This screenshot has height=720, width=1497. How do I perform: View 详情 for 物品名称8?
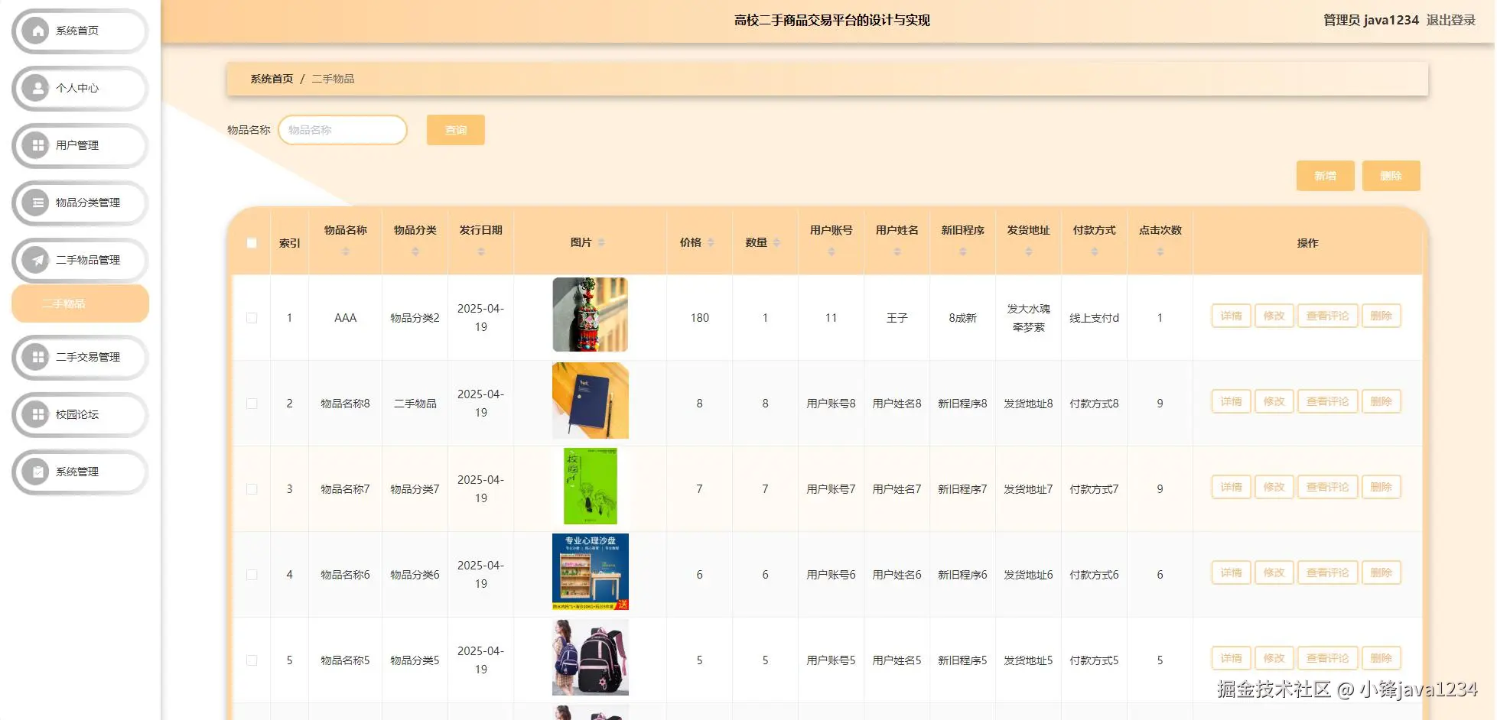(1232, 401)
